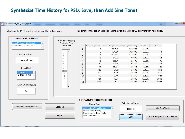
Task: Click the Input Array Name field
Action: coord(27,60)
